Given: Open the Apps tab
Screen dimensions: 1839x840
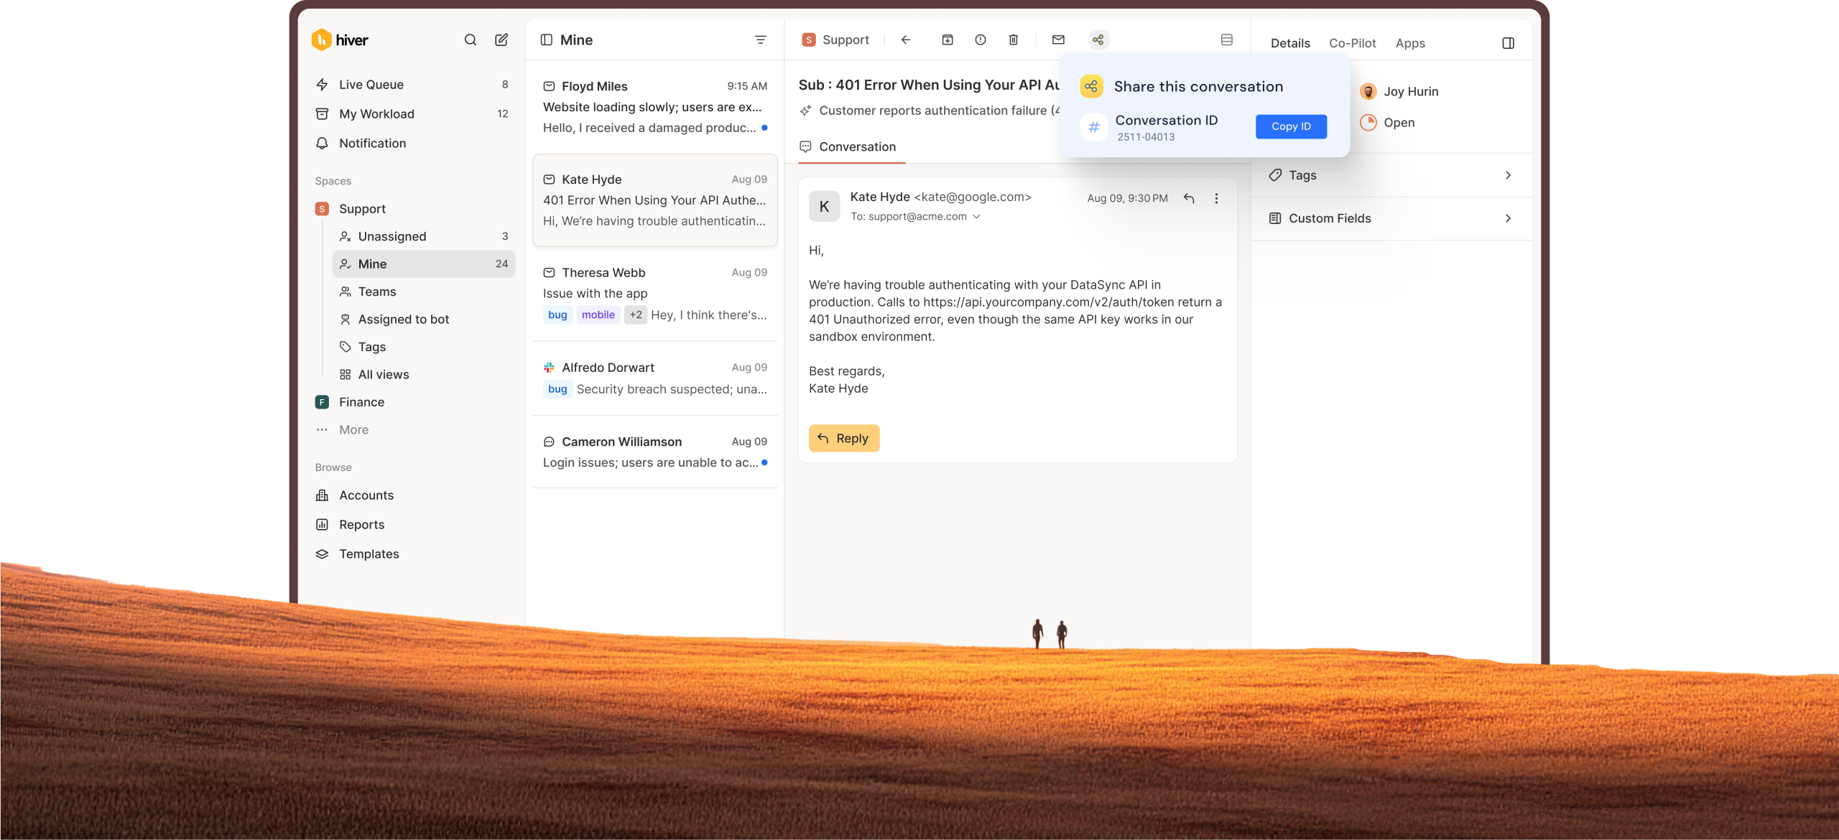Looking at the screenshot, I should click(1409, 43).
